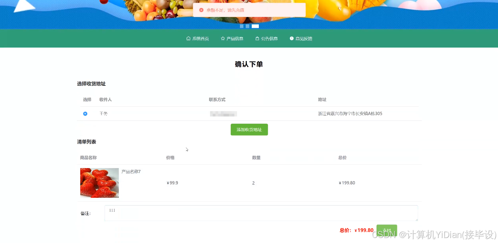Select the active third banner carousel indicator
The image size is (498, 243).
[x=255, y=26]
